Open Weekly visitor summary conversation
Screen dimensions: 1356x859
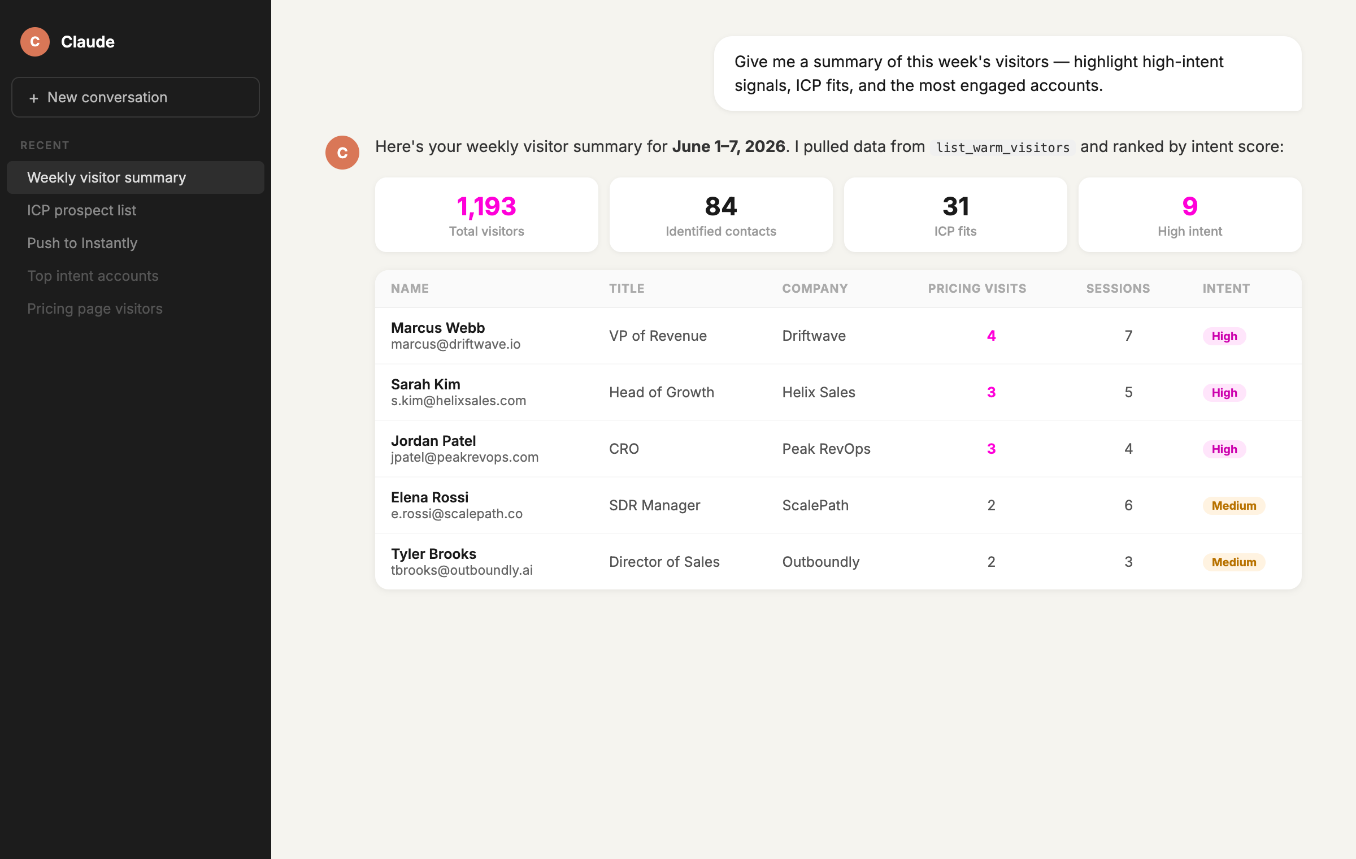tap(136, 177)
